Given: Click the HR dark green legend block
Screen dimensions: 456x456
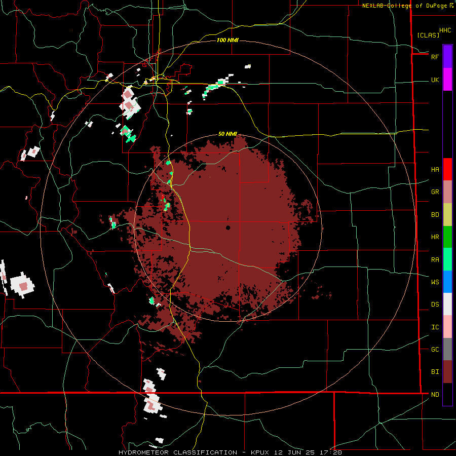Looking at the screenshot, I should pyautogui.click(x=447, y=237).
